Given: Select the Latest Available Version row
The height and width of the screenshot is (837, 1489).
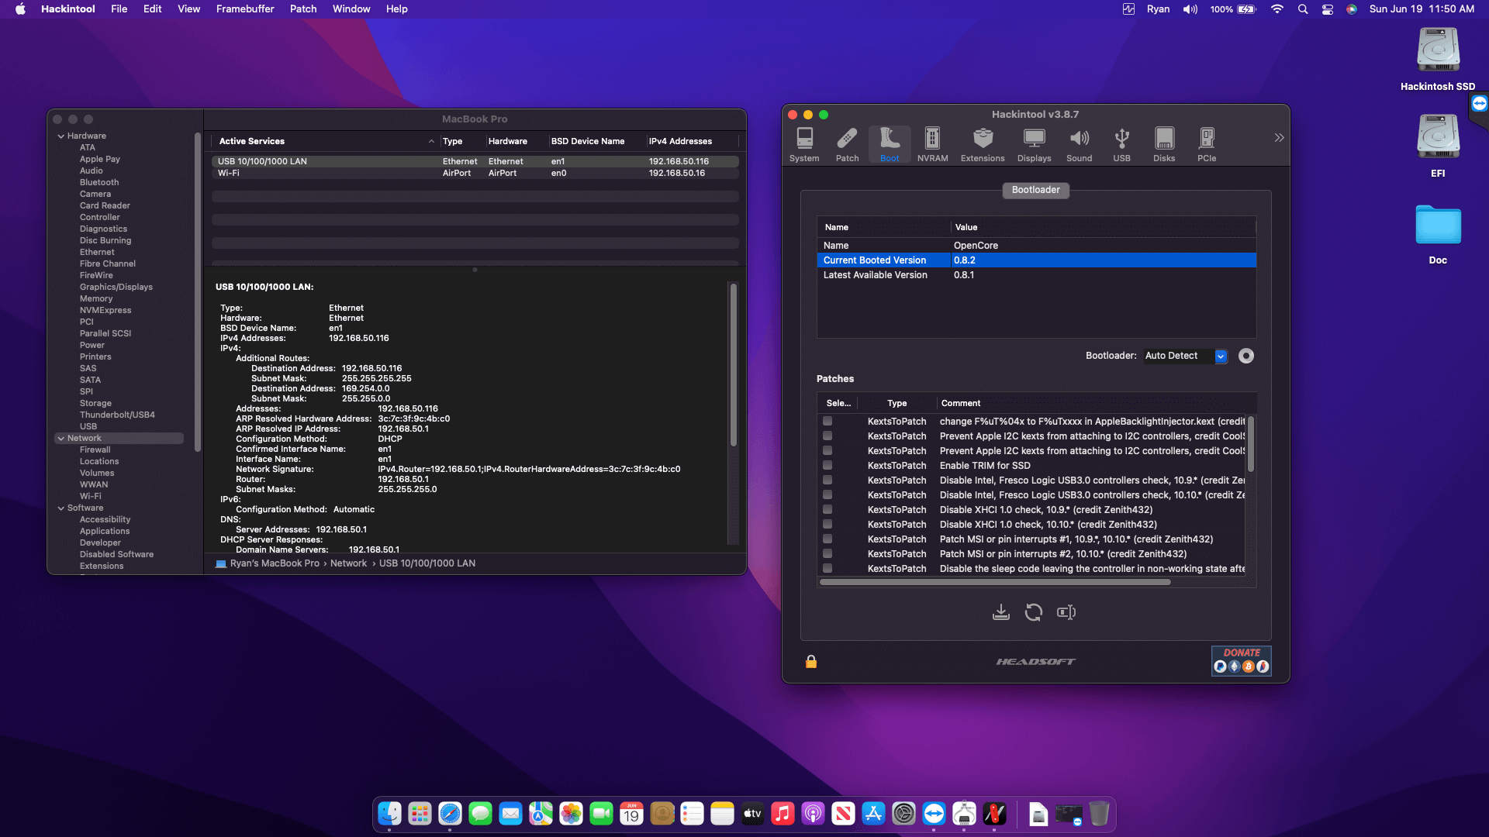Looking at the screenshot, I should (1036, 275).
